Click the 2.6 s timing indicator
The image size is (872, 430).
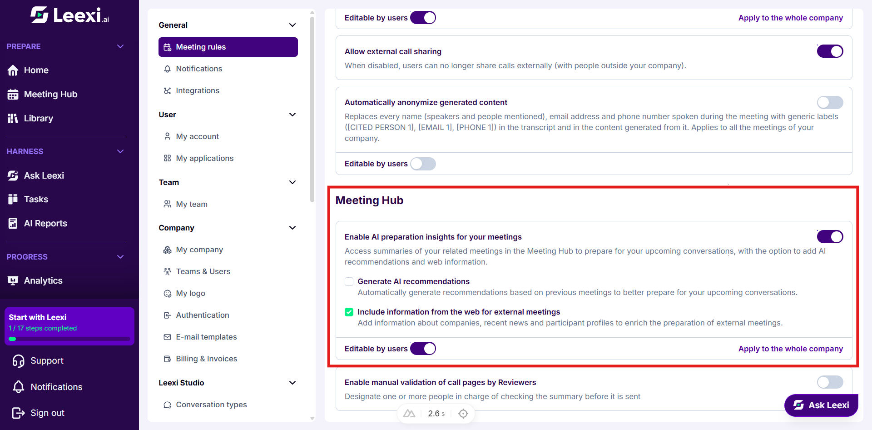pos(436,414)
